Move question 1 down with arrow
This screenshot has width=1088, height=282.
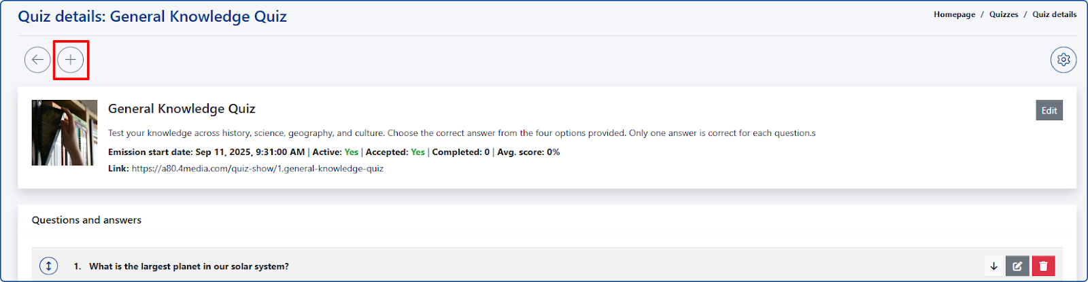tap(993, 266)
